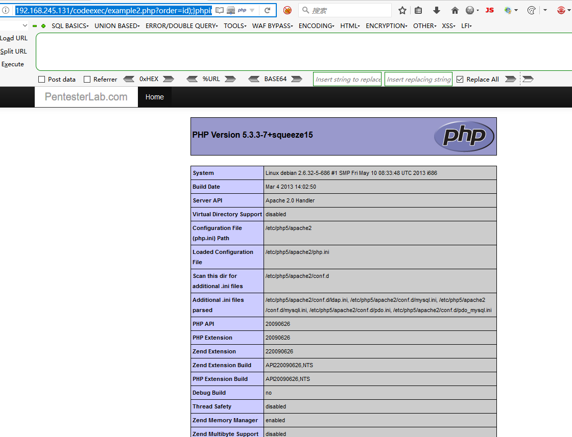Click Execute in HackBar

pos(12,64)
